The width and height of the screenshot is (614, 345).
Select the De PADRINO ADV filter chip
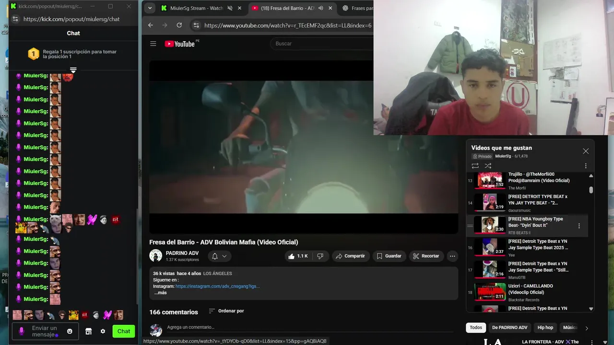pyautogui.click(x=509, y=328)
